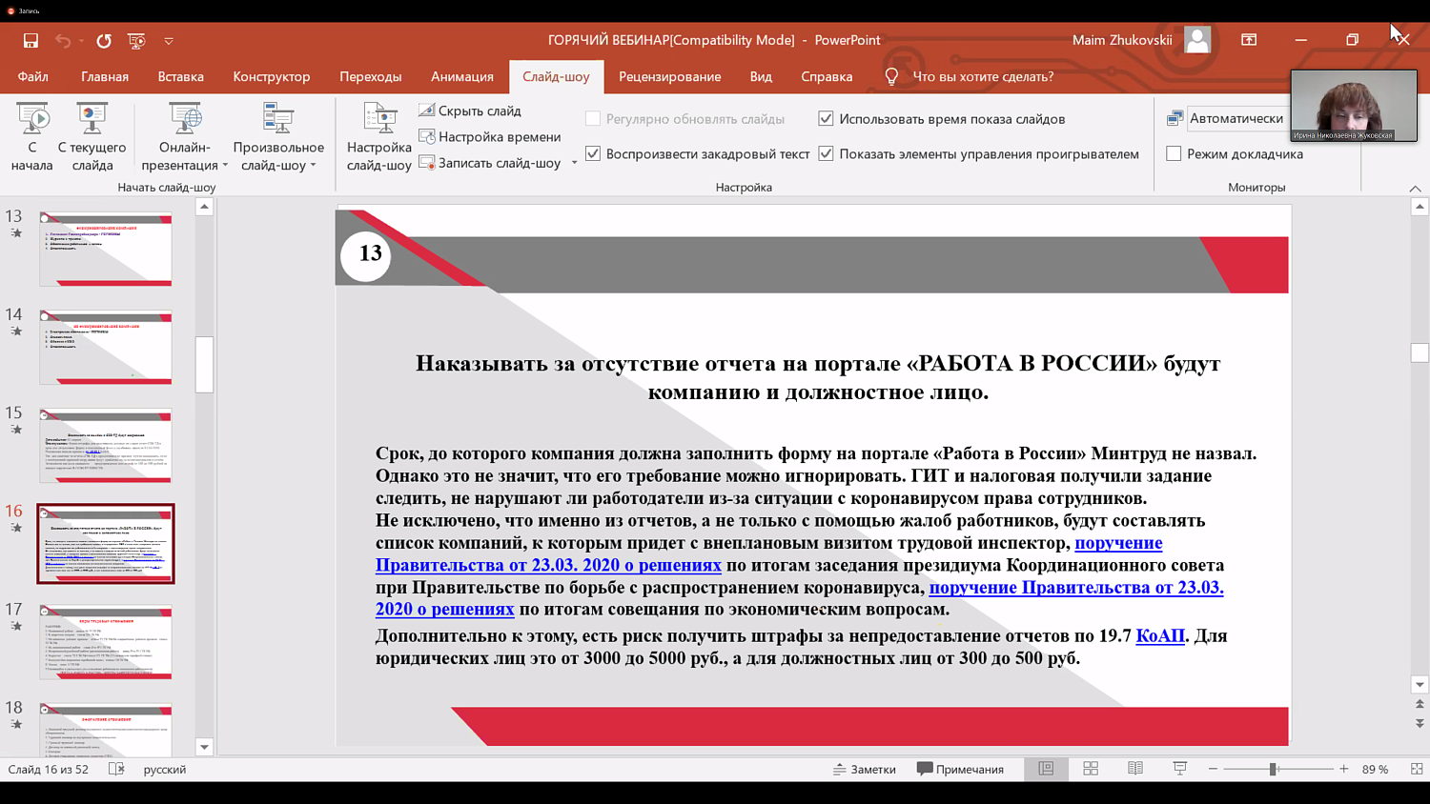The image size is (1430, 804).
Task: Switch to the Рецензирование ribbon tab
Action: 670,76
